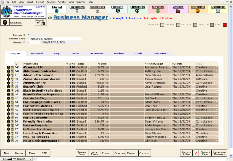Click the Businesses module icon
233x161 pixels.
(x=98, y=11)
